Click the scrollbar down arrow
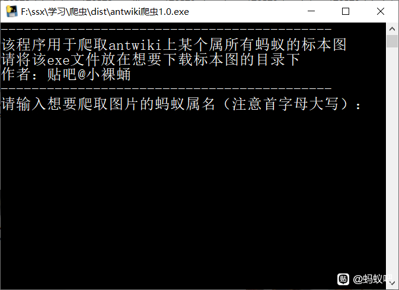 (x=392, y=283)
